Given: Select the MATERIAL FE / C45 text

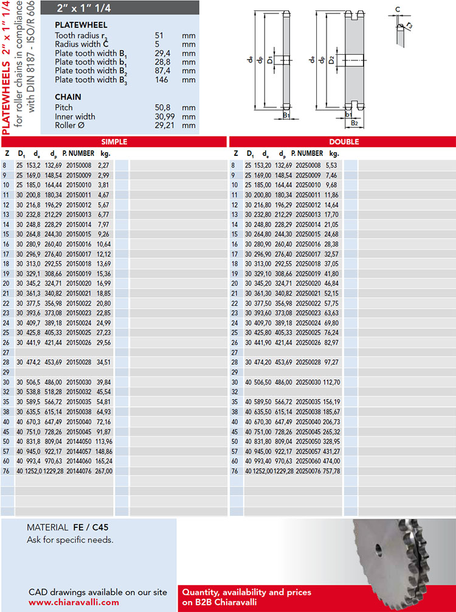Looking at the screenshot, I should point(67,527).
